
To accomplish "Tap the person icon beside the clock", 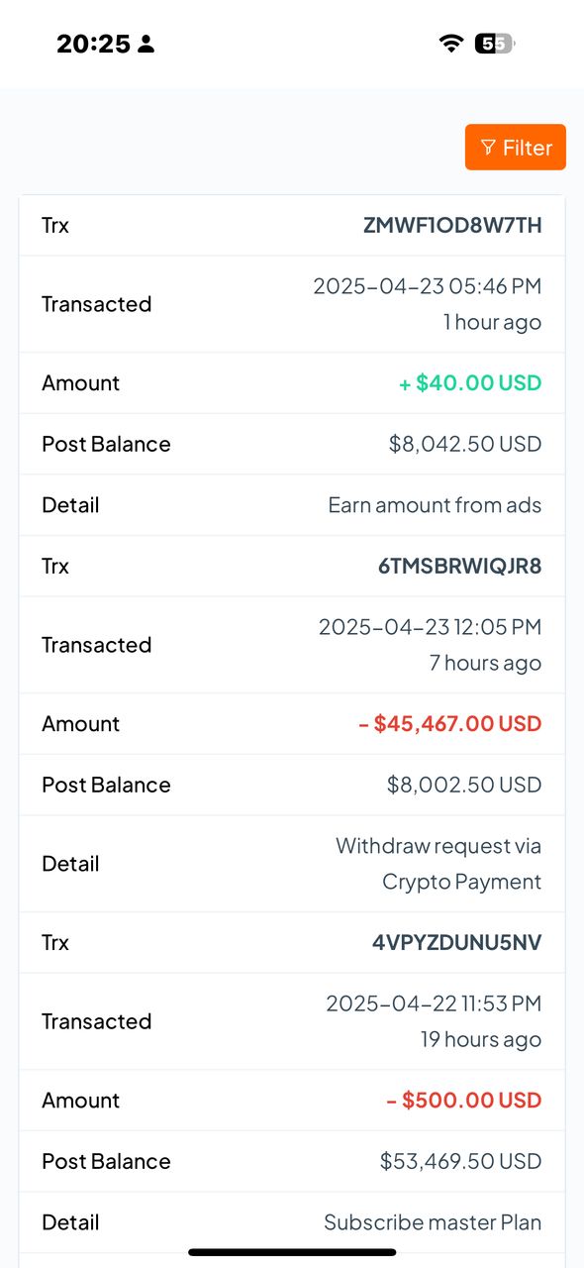I will tap(146, 44).
